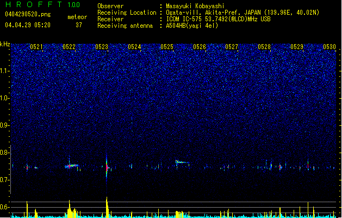Viewport: 342px width, 218px height.
Task: Click the 0523 time marker
Action: tap(102, 47)
